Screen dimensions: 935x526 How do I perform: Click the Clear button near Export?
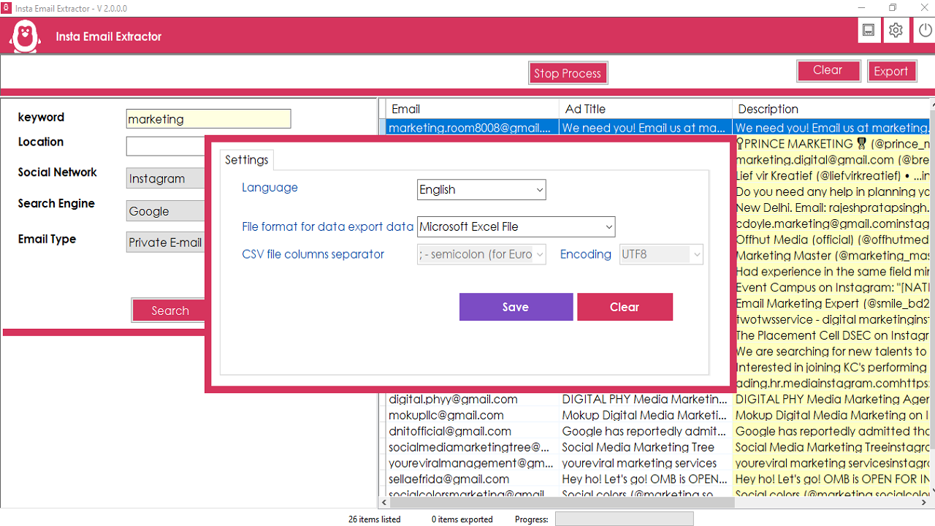828,69
